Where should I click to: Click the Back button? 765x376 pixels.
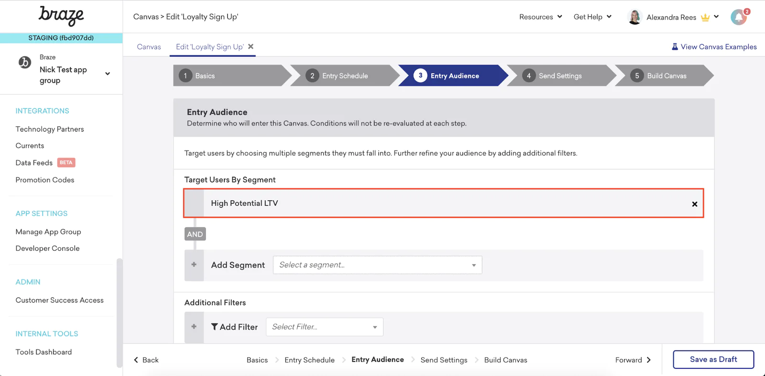[146, 360]
